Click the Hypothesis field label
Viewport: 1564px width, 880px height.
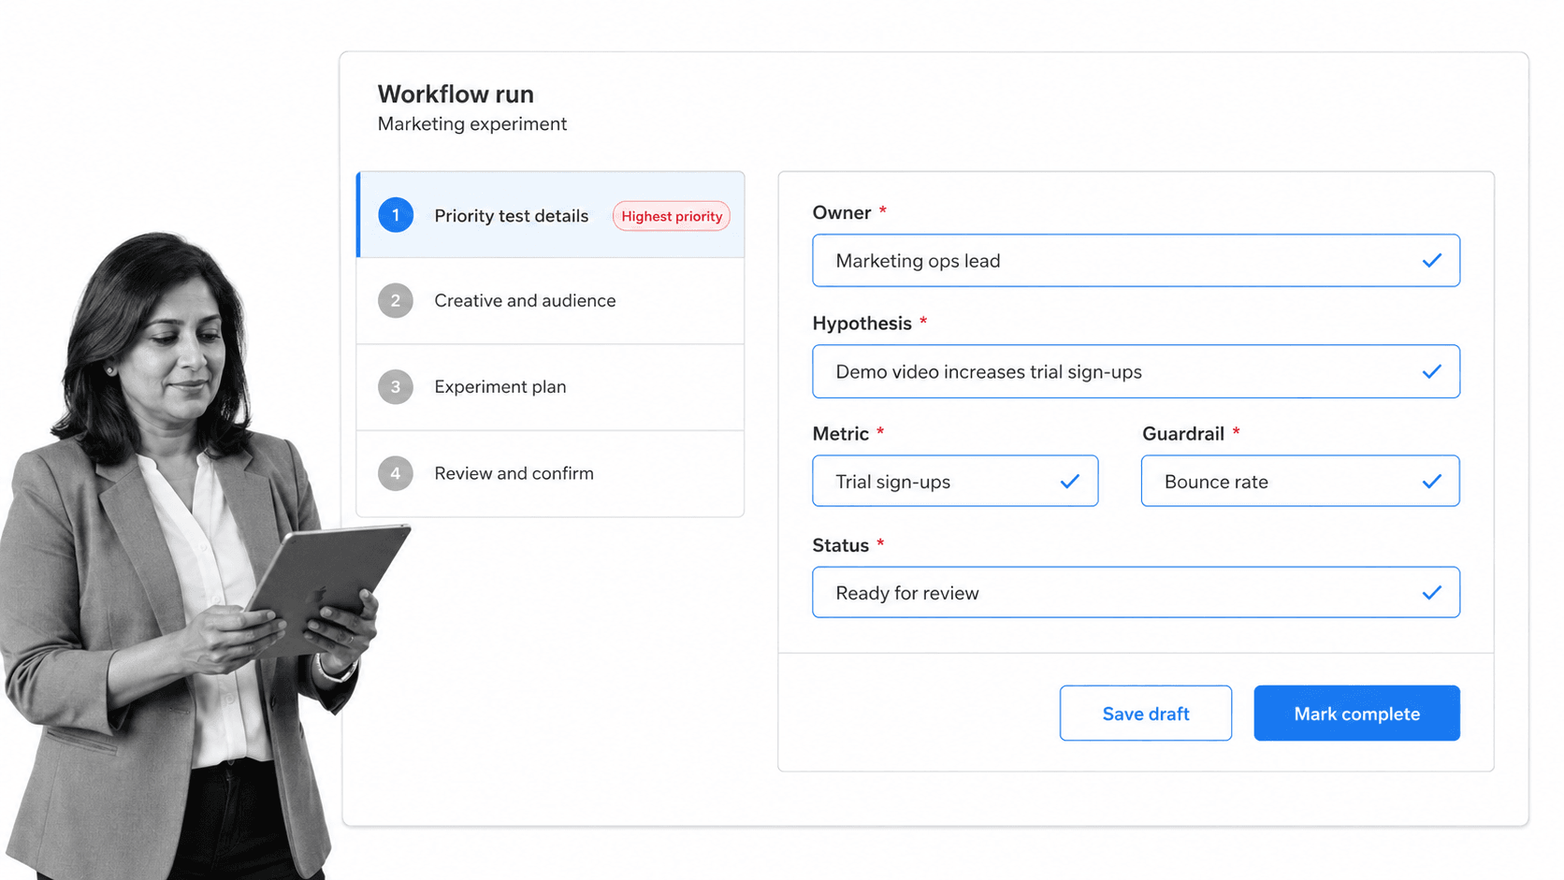[862, 324]
